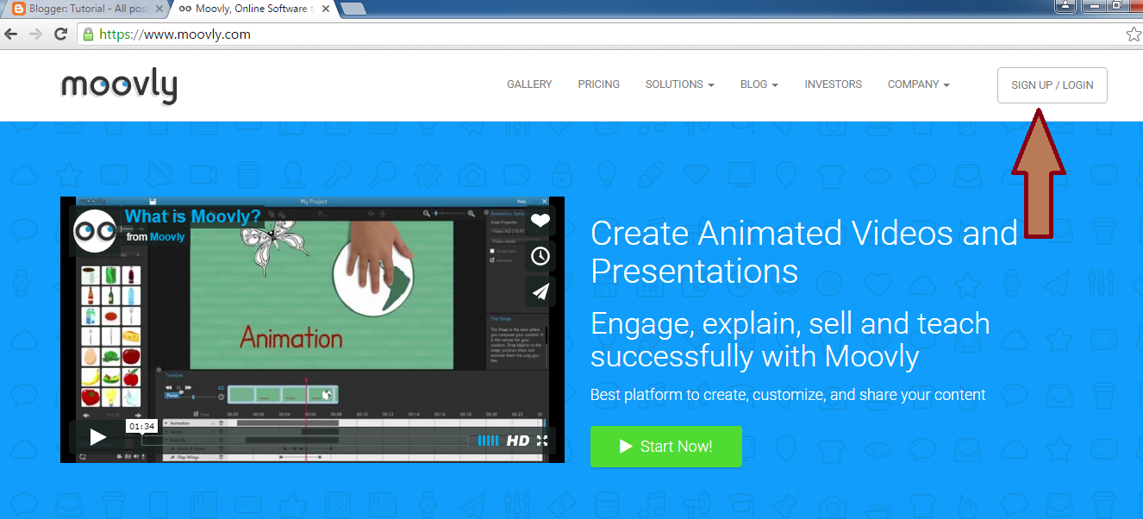Toggle HD quality on the video player
Image resolution: width=1143 pixels, height=519 pixels.
(x=518, y=441)
